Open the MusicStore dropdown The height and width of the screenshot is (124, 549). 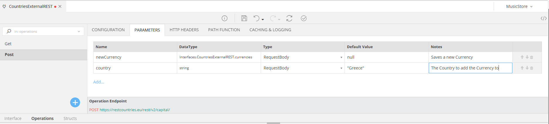coord(519,6)
